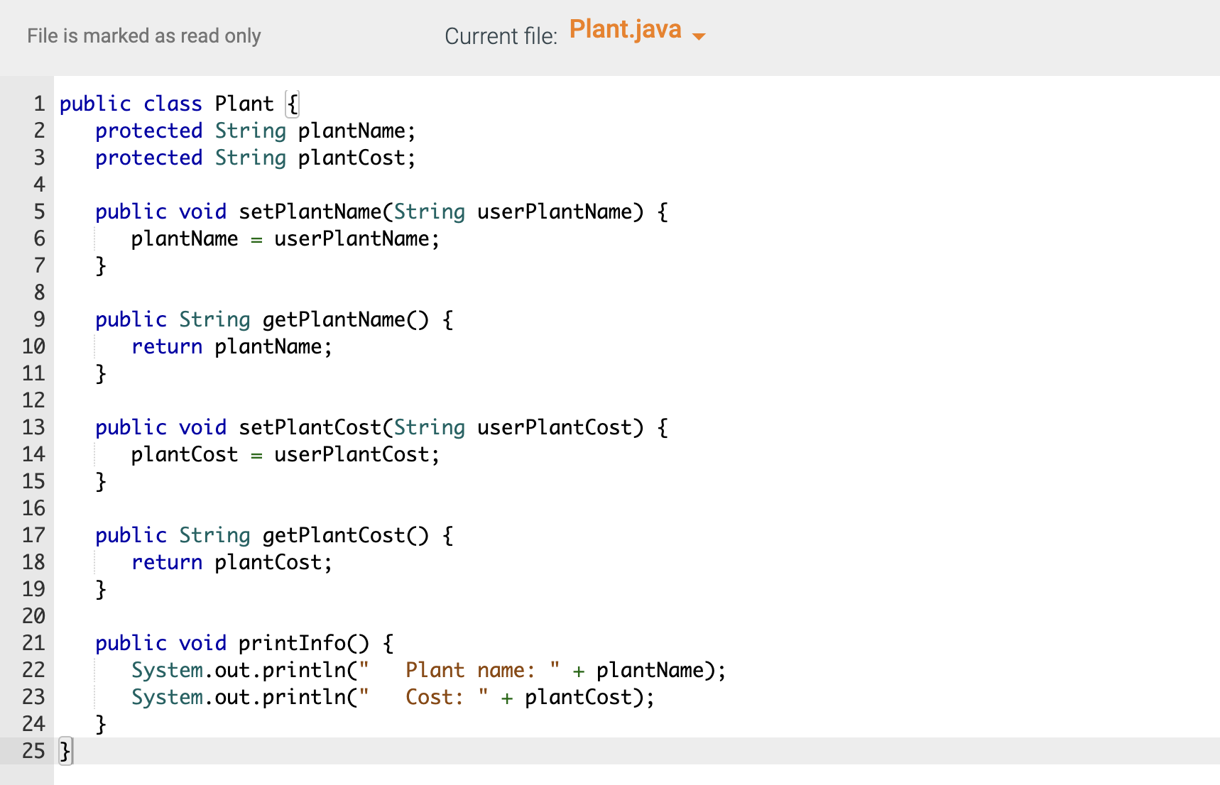Viewport: 1220px width, 785px height.
Task: Click the Current file label
Action: (x=501, y=35)
